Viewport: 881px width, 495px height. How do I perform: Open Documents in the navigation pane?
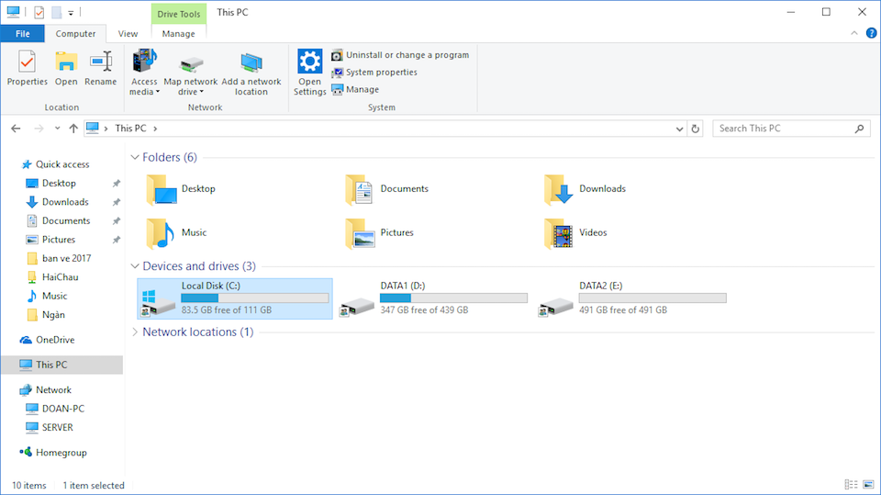(66, 221)
